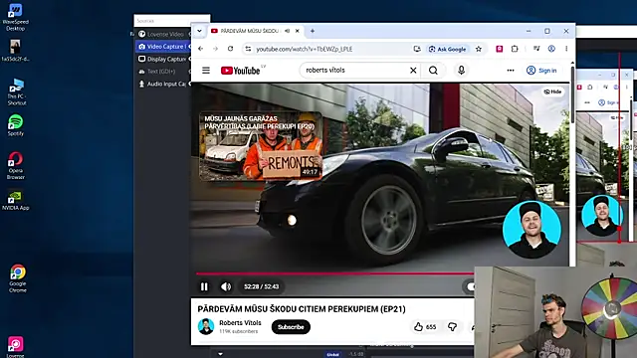
Task: Open Chrome tab search dropdown arrow
Action: [x=199, y=31]
